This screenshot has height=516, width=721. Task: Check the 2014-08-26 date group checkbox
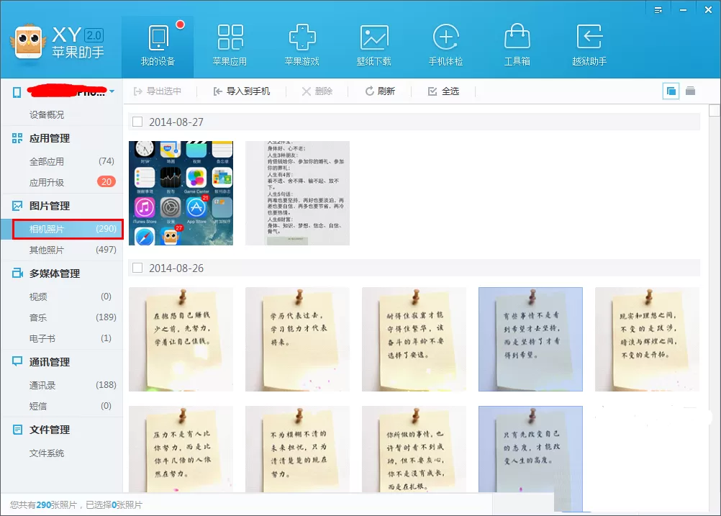[137, 268]
